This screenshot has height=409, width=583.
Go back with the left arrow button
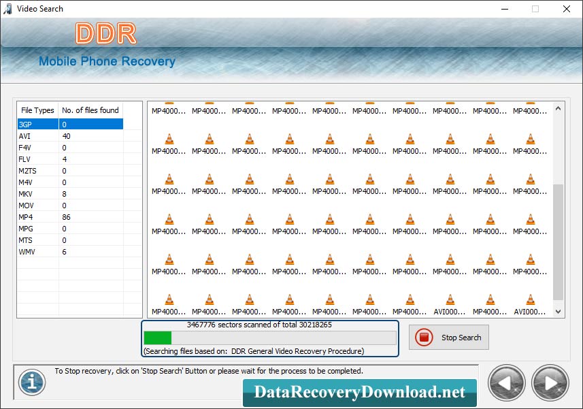[506, 383]
